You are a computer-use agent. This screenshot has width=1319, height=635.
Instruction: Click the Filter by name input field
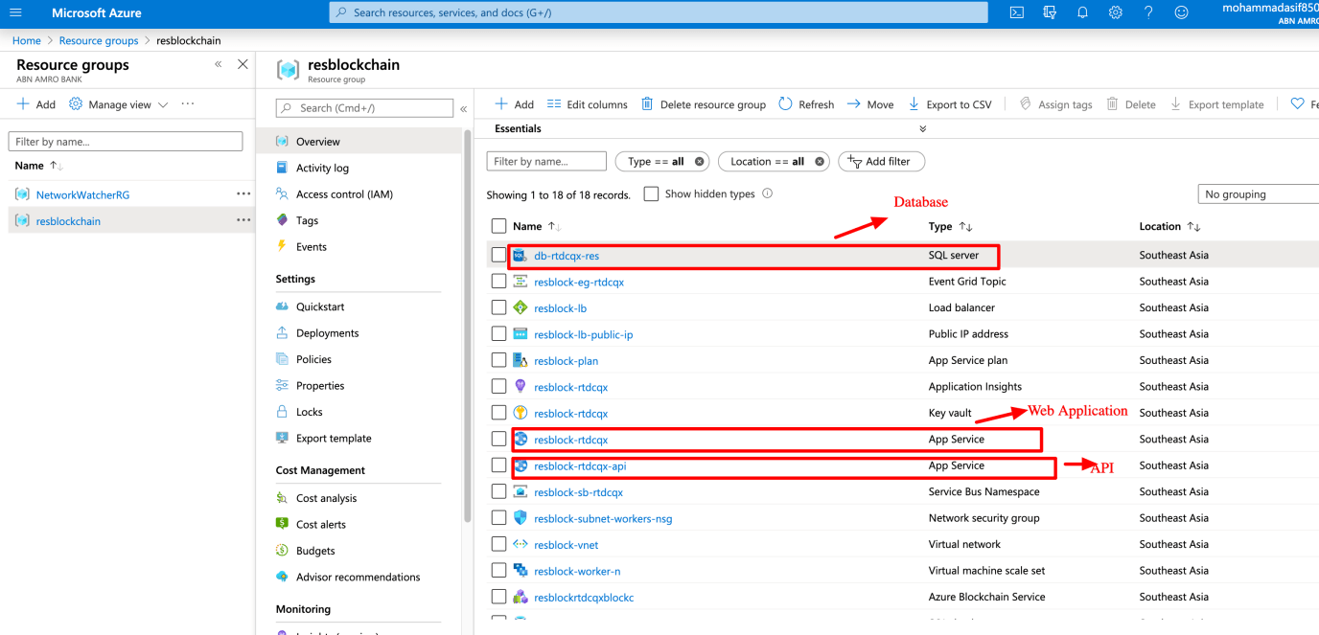click(x=546, y=160)
